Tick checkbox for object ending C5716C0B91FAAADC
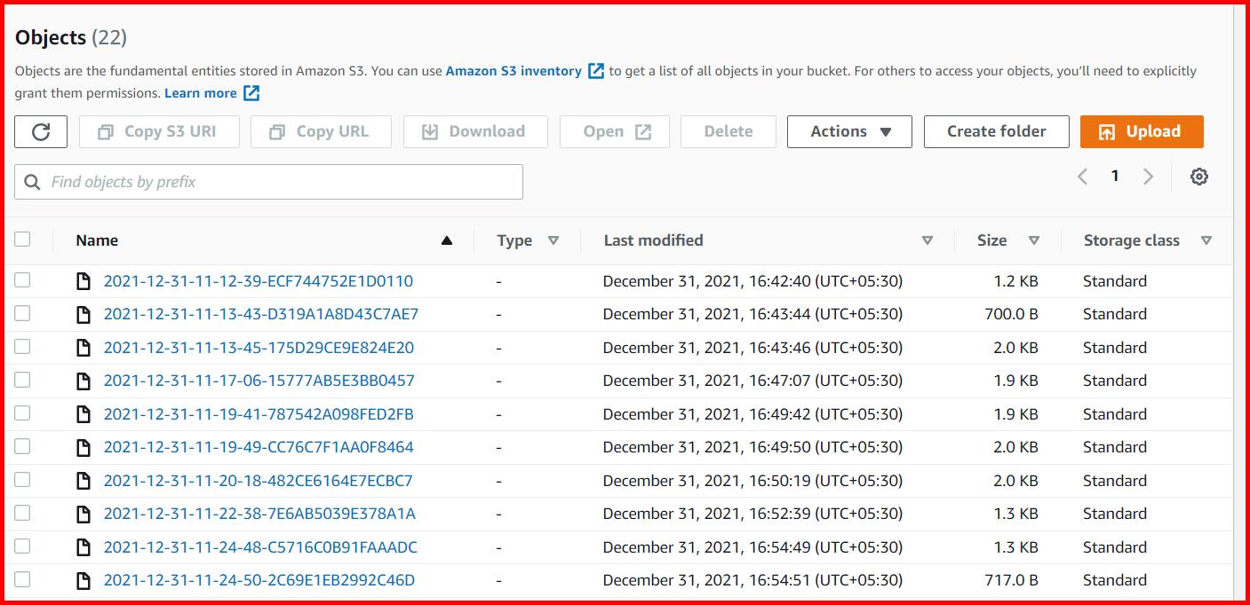This screenshot has width=1250, height=605. click(x=22, y=546)
